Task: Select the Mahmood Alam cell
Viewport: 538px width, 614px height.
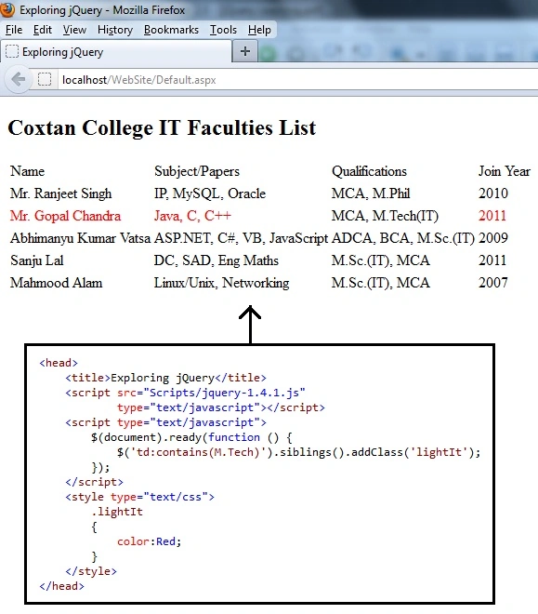Action: 57,283
